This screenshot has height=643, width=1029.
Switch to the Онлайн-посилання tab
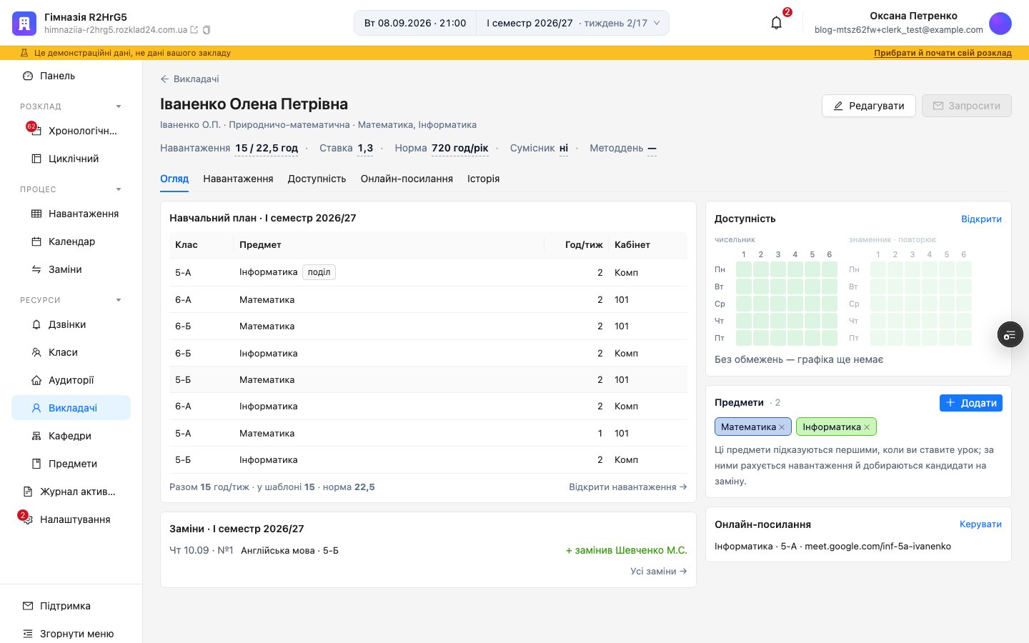tap(407, 179)
